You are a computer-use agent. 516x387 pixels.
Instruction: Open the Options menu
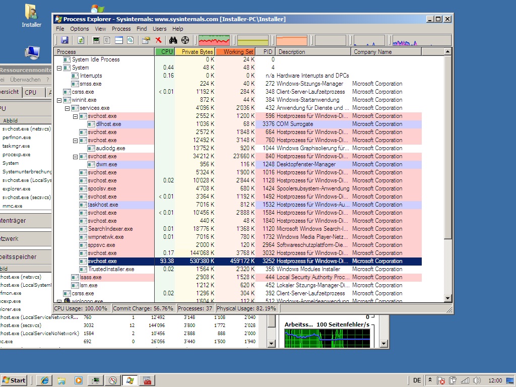tap(79, 29)
